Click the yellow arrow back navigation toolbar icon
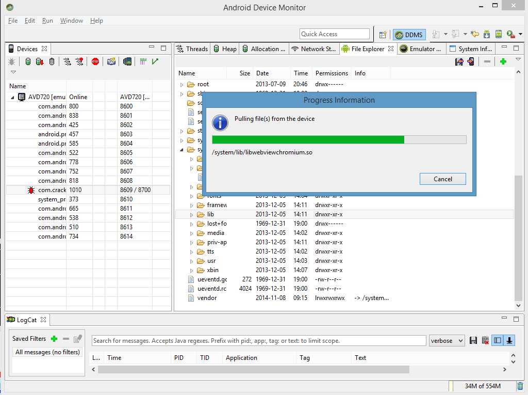 [475, 34]
